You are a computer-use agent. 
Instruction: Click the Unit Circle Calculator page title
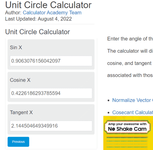click(48, 5)
